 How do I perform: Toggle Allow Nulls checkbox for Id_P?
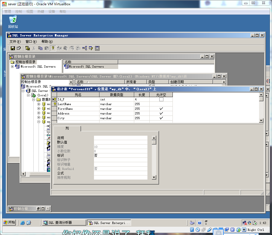pos(161,100)
